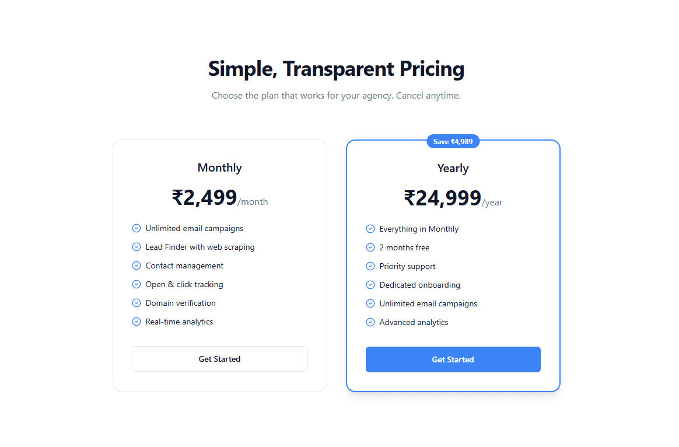Click the checkmark beside "Everything in Monthly"

coord(370,229)
